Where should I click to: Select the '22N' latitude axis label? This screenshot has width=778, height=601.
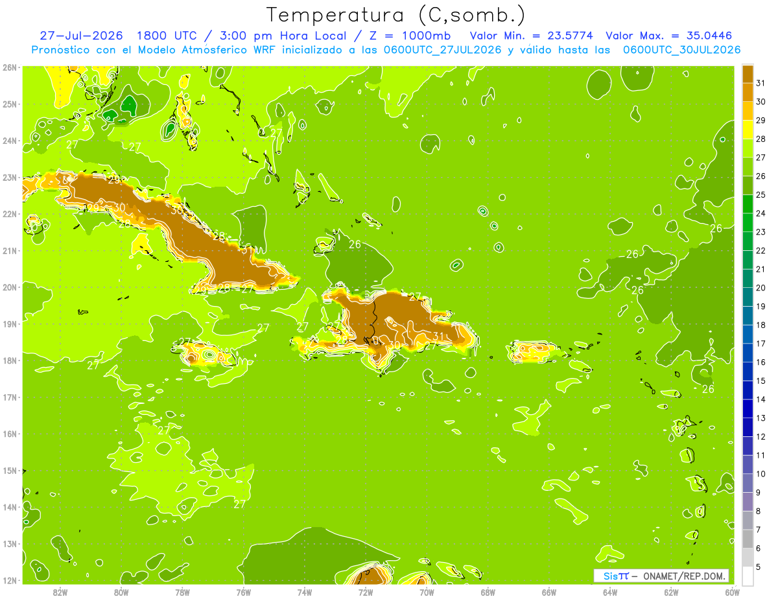10,213
